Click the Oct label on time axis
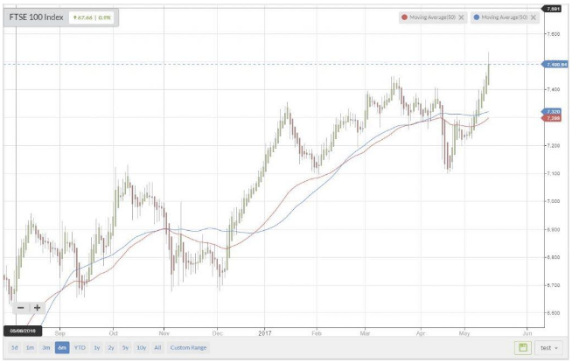 [x=114, y=333]
